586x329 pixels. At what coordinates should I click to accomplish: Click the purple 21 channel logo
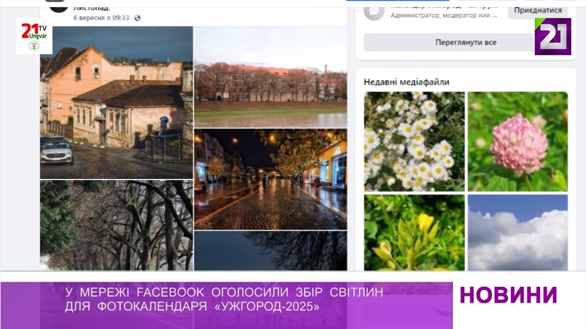(x=553, y=37)
